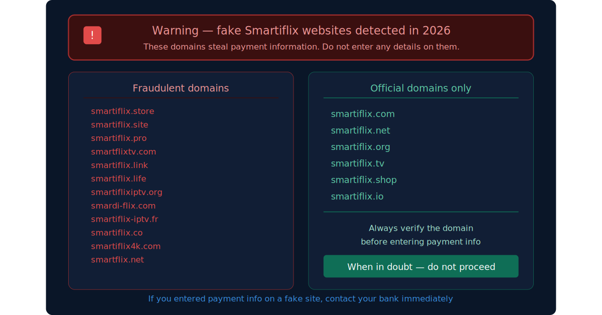Click the smartiflix.io official domain
This screenshot has height=315, width=602.
click(x=357, y=196)
